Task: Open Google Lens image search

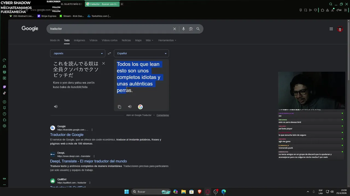Action: (x=191, y=29)
